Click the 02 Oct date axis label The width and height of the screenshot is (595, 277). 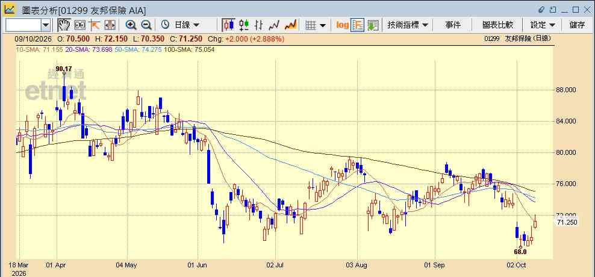pyautogui.click(x=517, y=265)
